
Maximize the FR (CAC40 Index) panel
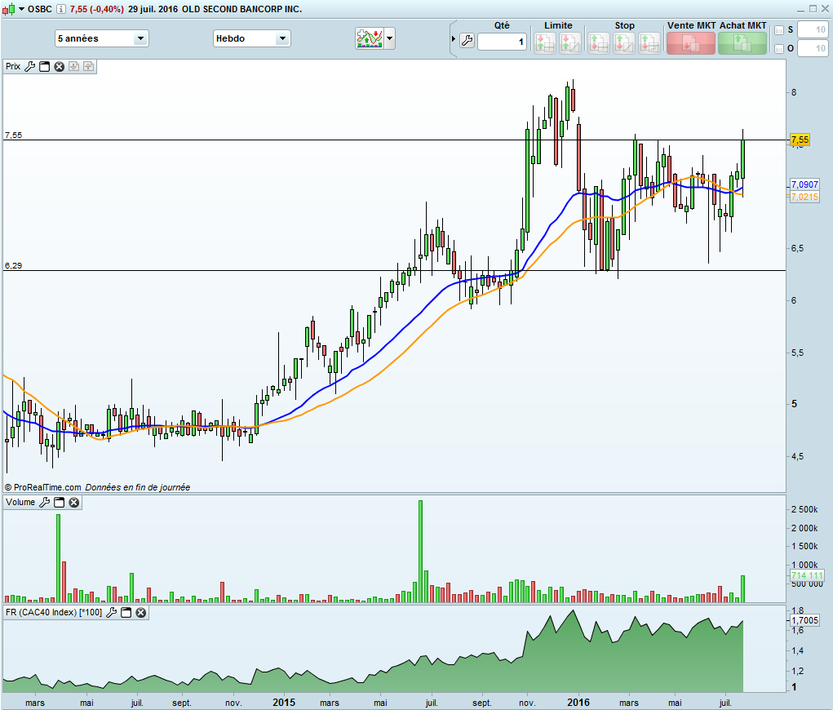(x=126, y=613)
